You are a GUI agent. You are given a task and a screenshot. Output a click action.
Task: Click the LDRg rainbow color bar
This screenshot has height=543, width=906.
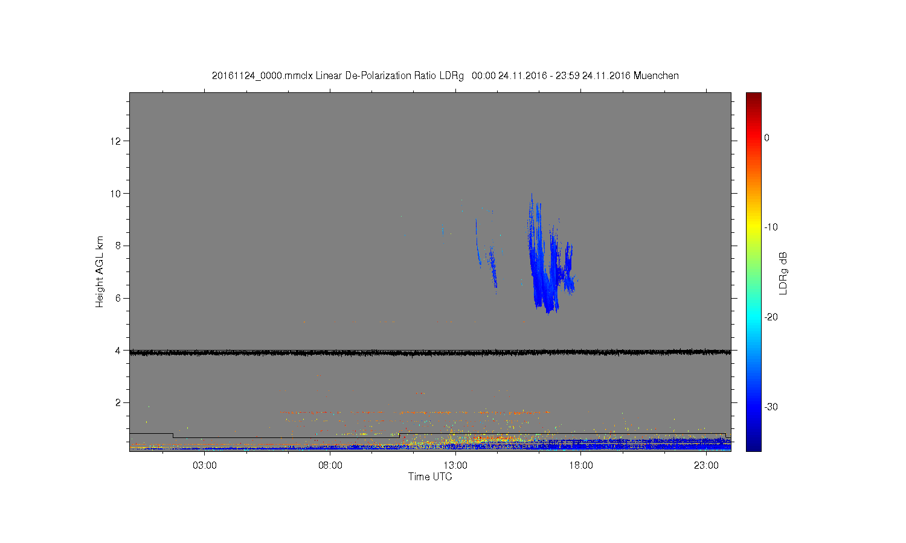point(754,271)
